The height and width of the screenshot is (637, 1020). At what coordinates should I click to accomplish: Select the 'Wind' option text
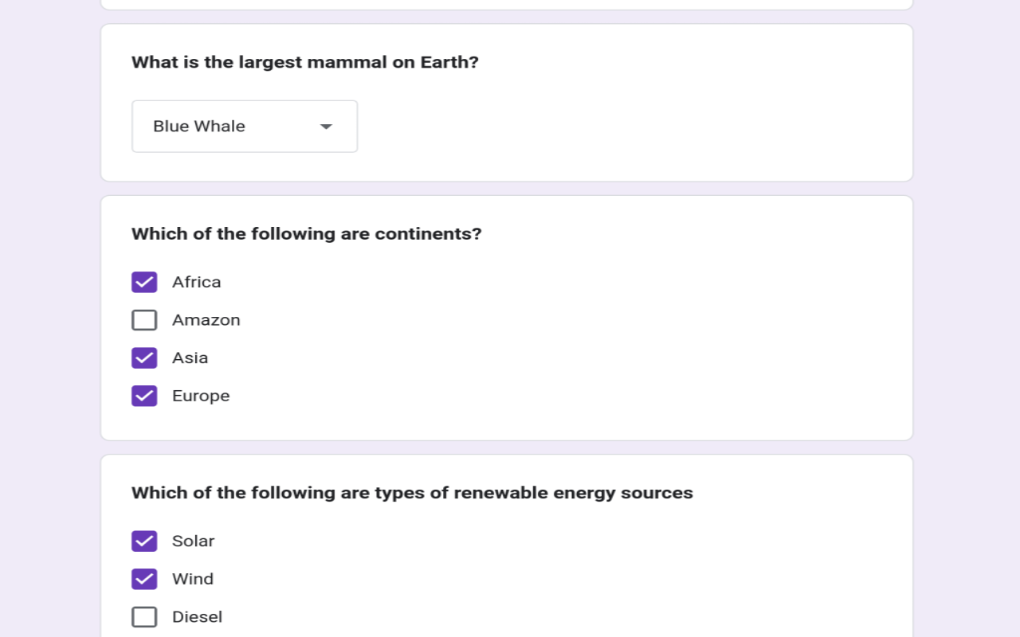coord(193,579)
